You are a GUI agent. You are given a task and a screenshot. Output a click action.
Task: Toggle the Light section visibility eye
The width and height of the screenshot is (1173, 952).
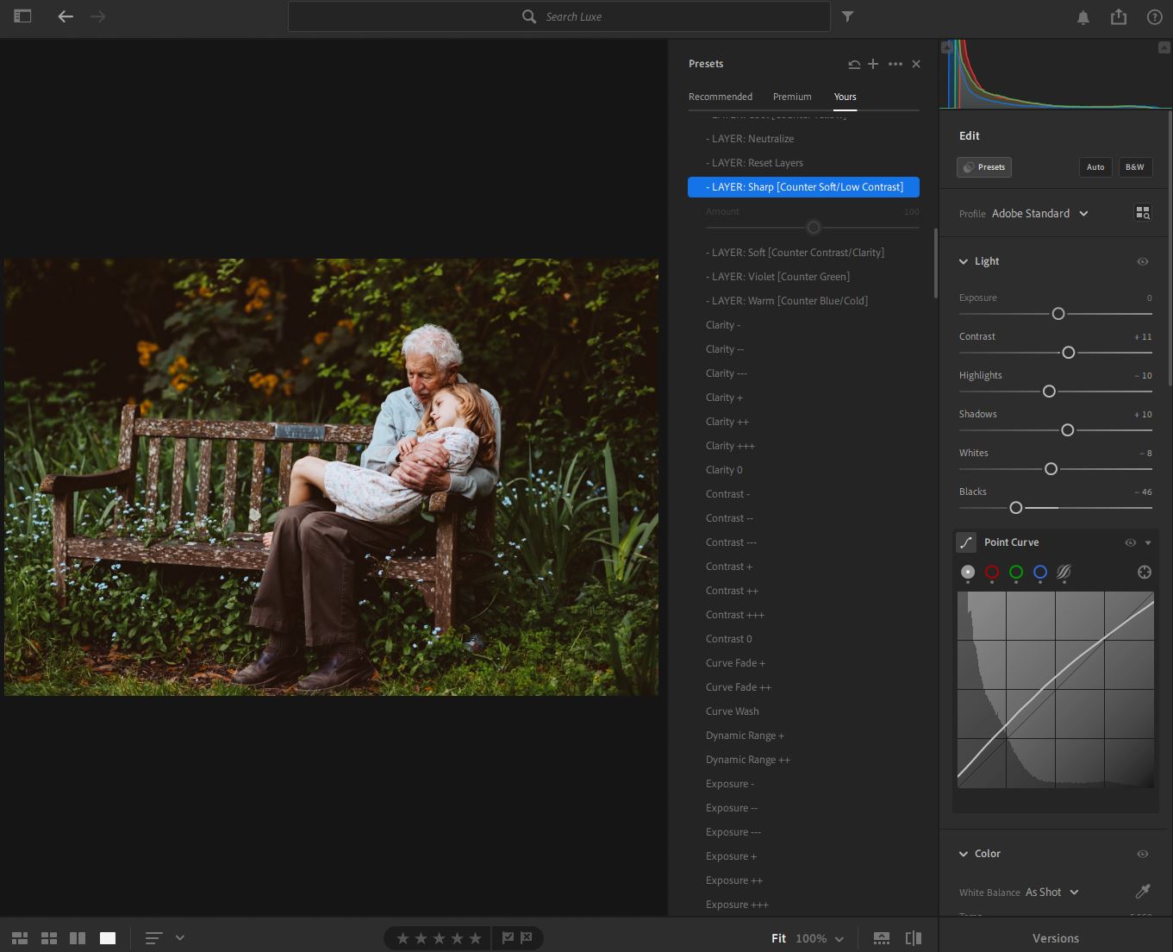coord(1142,261)
